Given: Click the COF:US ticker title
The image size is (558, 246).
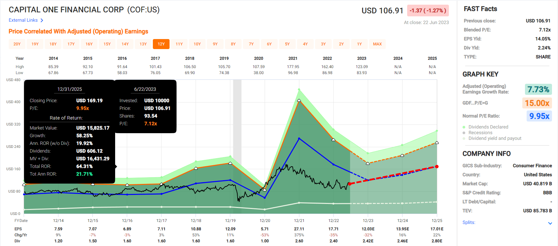Looking at the screenshot, I should [144, 10].
